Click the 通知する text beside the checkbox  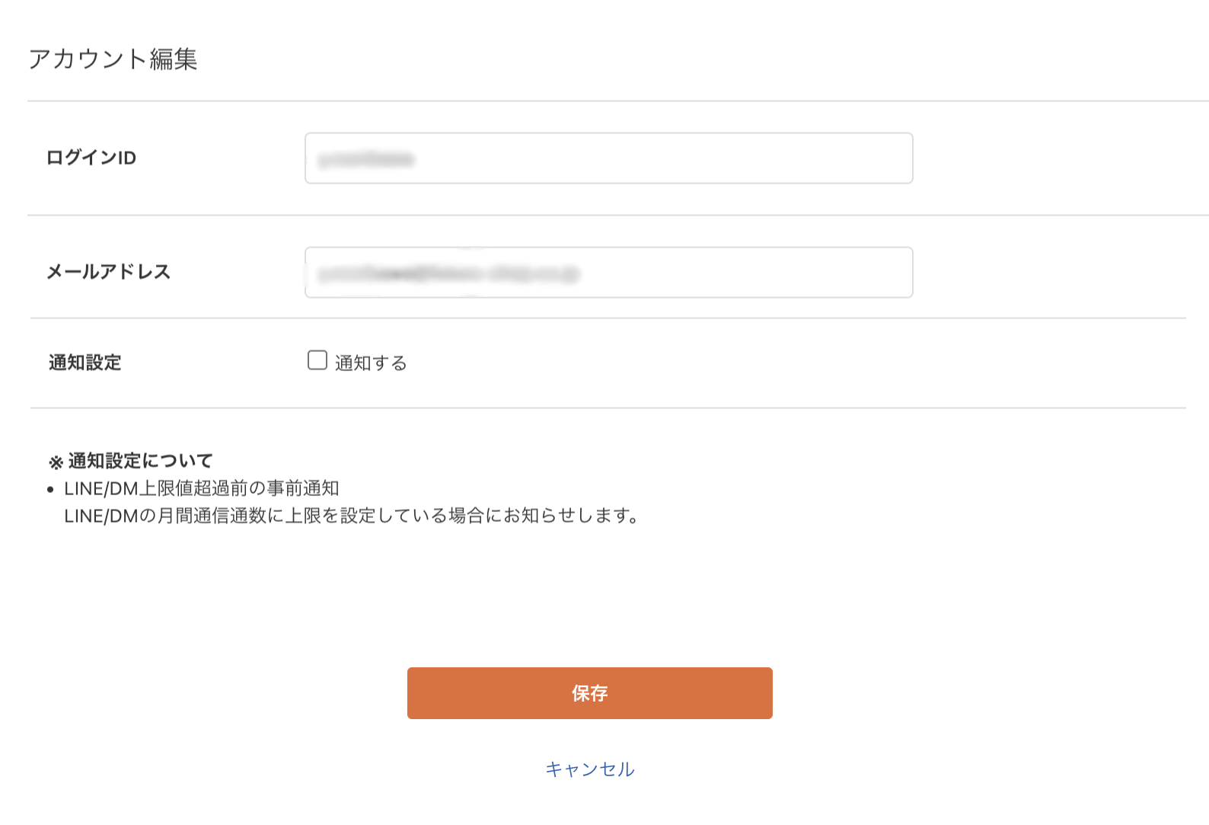tap(369, 363)
